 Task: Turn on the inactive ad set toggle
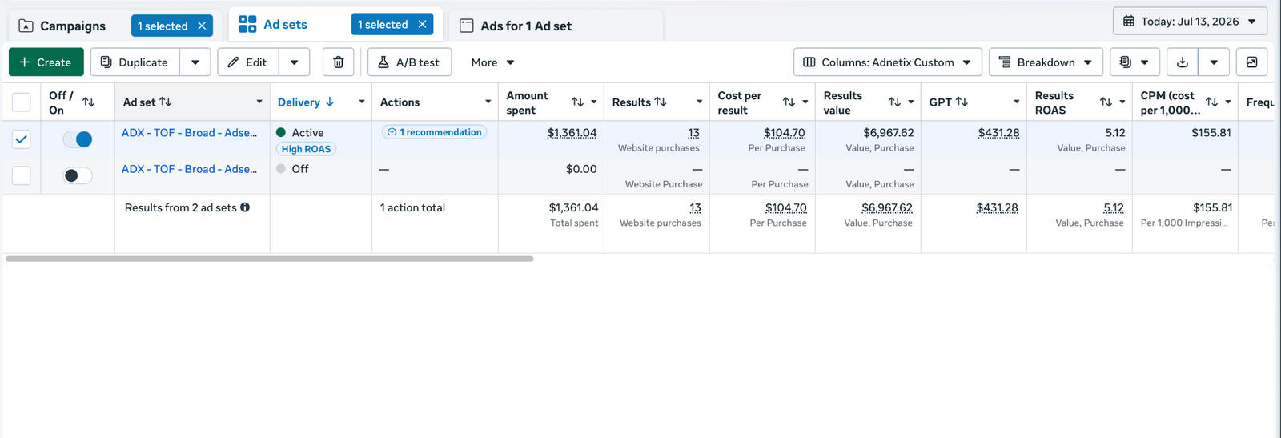[x=78, y=175]
